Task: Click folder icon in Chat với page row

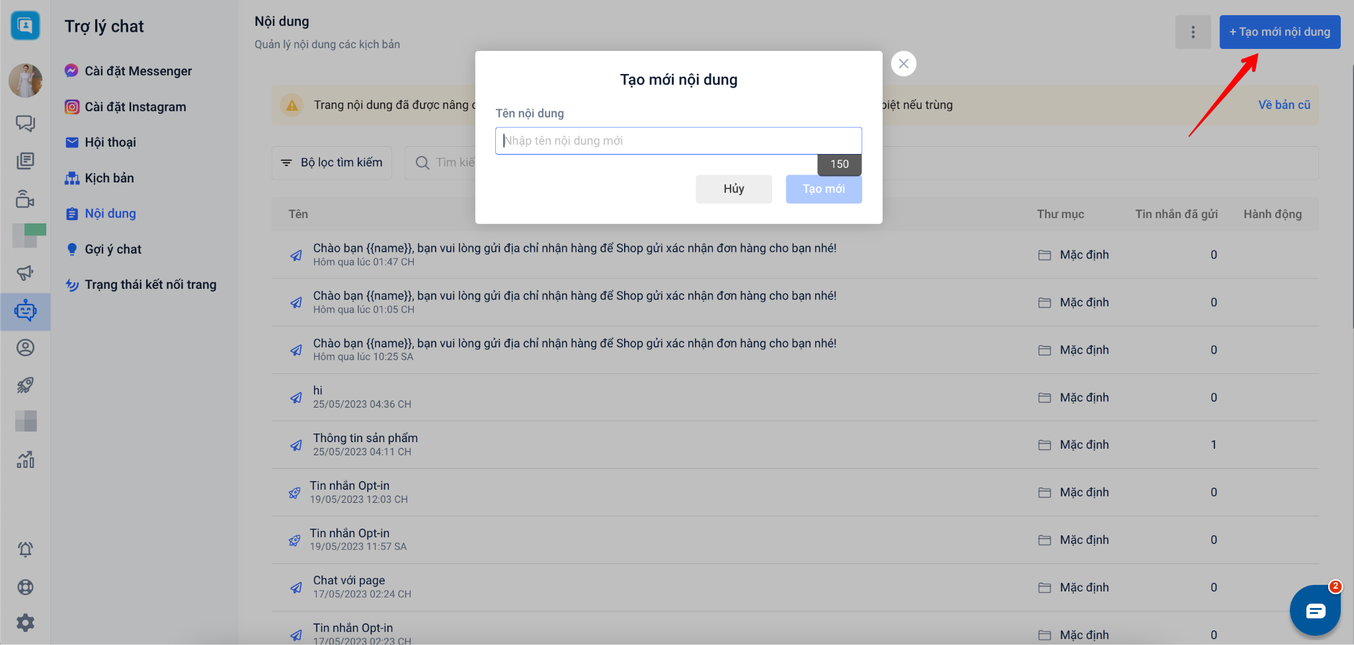Action: click(1045, 588)
